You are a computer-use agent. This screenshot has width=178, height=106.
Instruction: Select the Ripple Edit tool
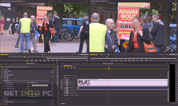pyautogui.click(x=58, y=70)
